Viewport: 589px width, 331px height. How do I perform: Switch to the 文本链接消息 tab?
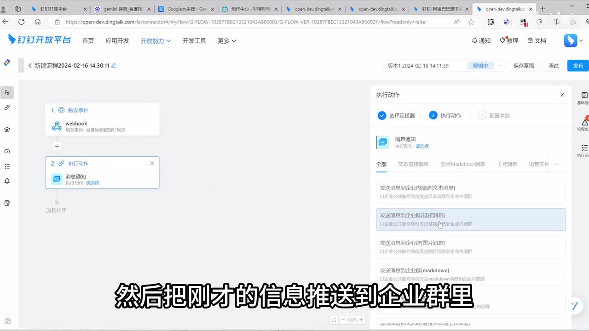coord(413,164)
